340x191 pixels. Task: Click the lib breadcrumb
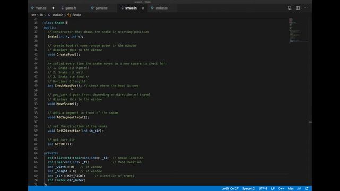(41, 15)
